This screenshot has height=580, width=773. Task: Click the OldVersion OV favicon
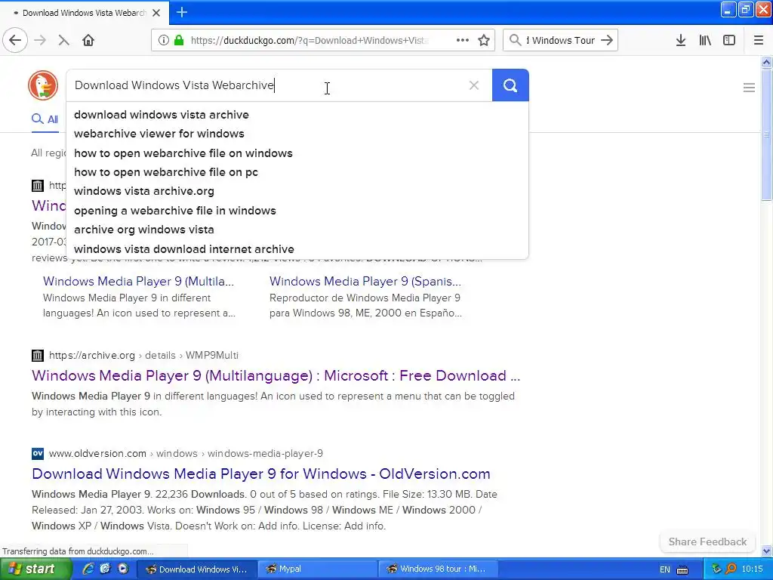pos(38,453)
